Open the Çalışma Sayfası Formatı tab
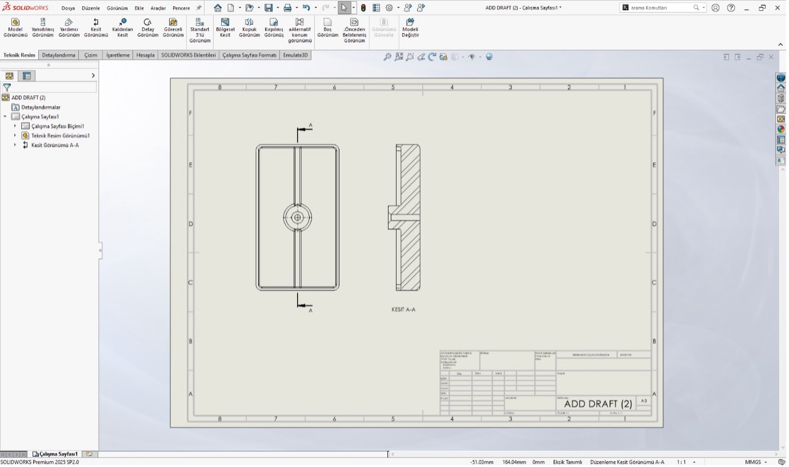Screen dimensions: 789x467 (250, 55)
